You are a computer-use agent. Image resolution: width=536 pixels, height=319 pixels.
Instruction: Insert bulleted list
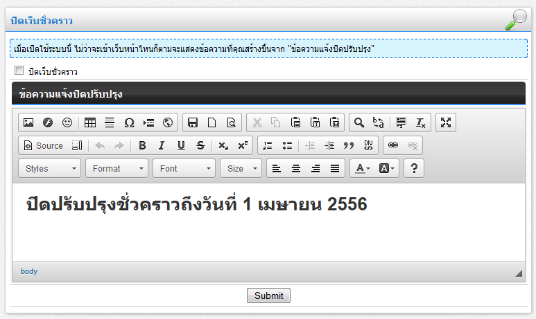(287, 146)
